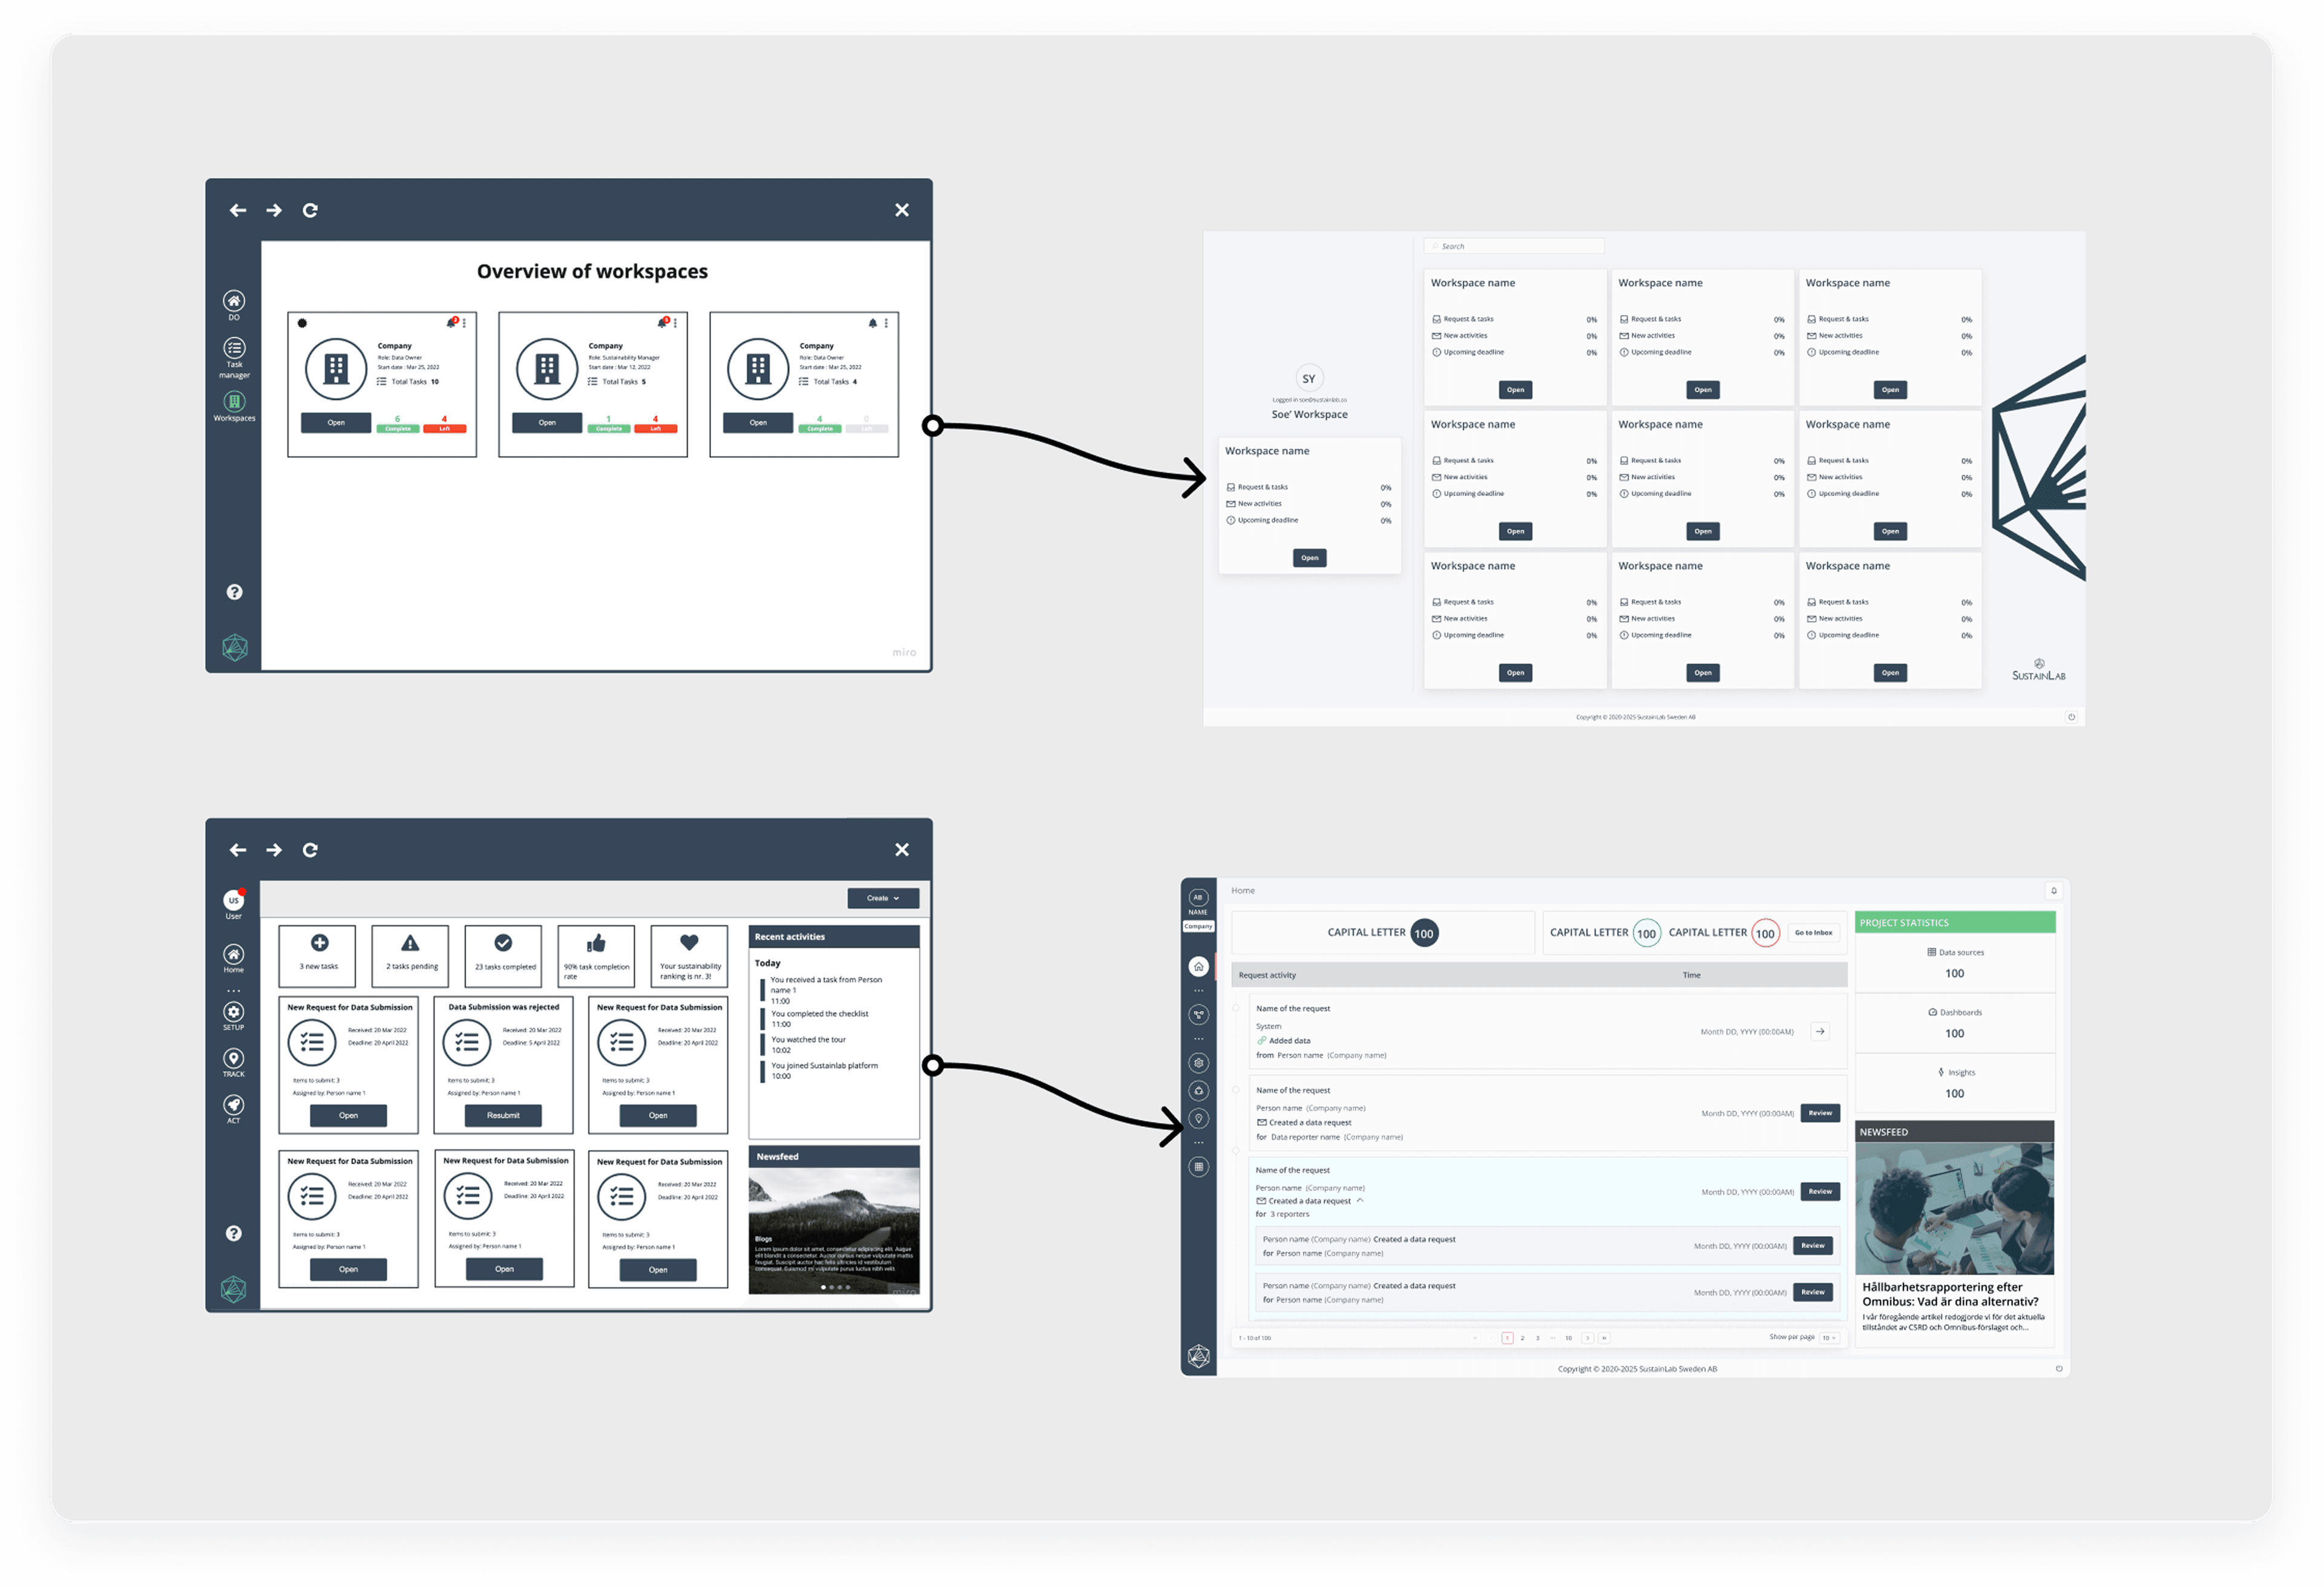2324x1589 pixels.
Task: Click the Home tab in the dashboard header
Action: [x=1243, y=890]
